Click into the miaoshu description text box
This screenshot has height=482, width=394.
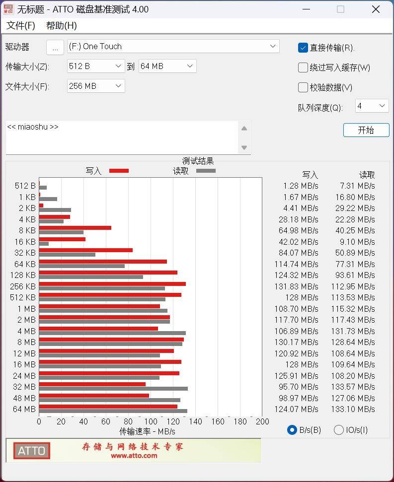pyautogui.click(x=122, y=138)
